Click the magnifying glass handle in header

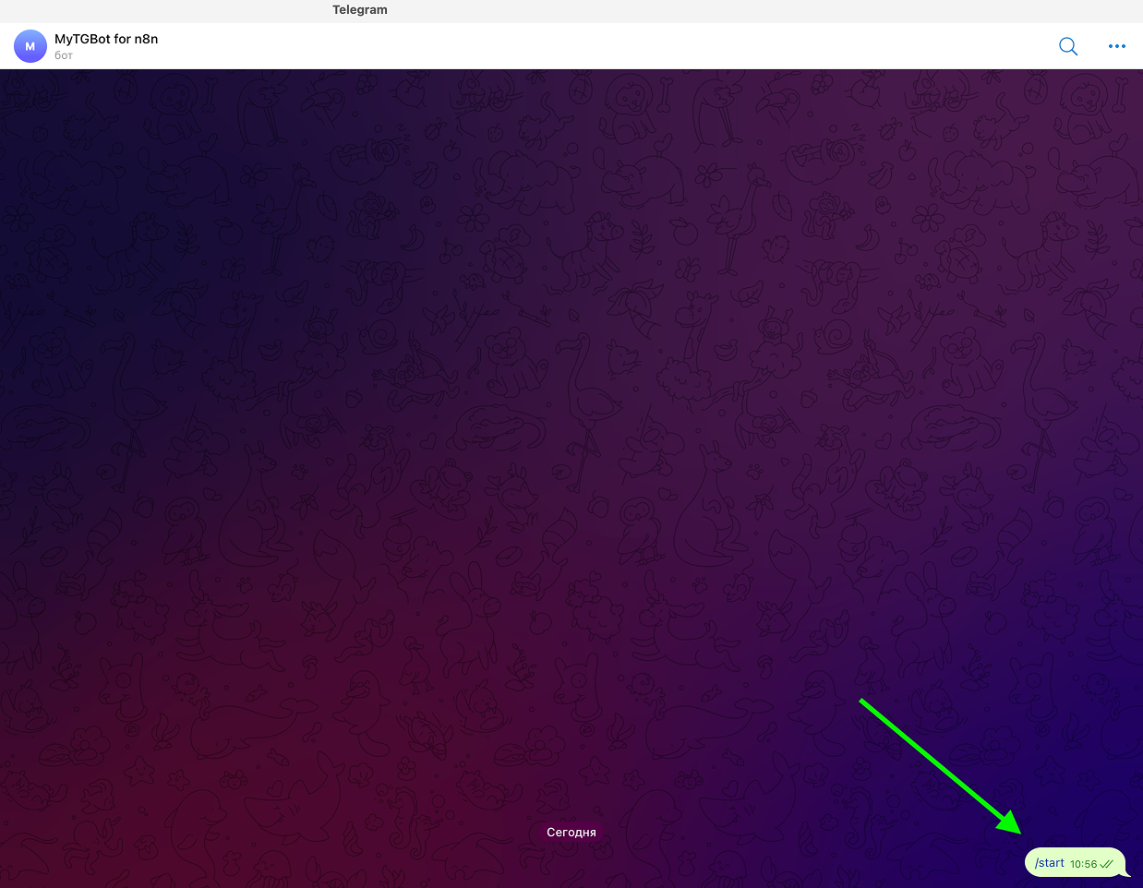[x=1075, y=53]
